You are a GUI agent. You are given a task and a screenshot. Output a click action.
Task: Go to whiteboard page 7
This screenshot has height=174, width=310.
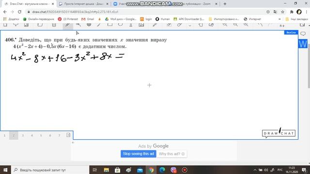(59, 135)
